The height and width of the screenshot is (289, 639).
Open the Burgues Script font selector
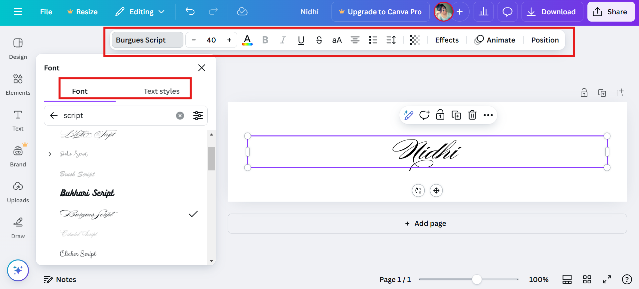(x=147, y=40)
